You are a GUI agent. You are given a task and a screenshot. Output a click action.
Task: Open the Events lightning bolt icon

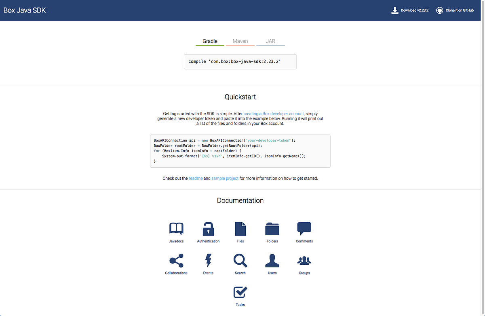pyautogui.click(x=208, y=261)
